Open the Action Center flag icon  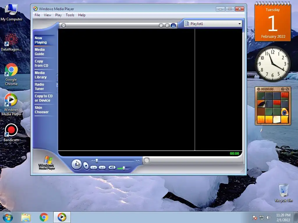coord(254,217)
